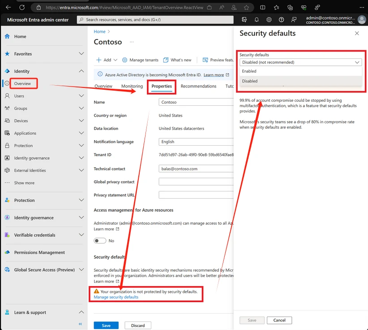This screenshot has height=330, width=368.
Task: Open browser split screen icon
Action: point(263,8)
